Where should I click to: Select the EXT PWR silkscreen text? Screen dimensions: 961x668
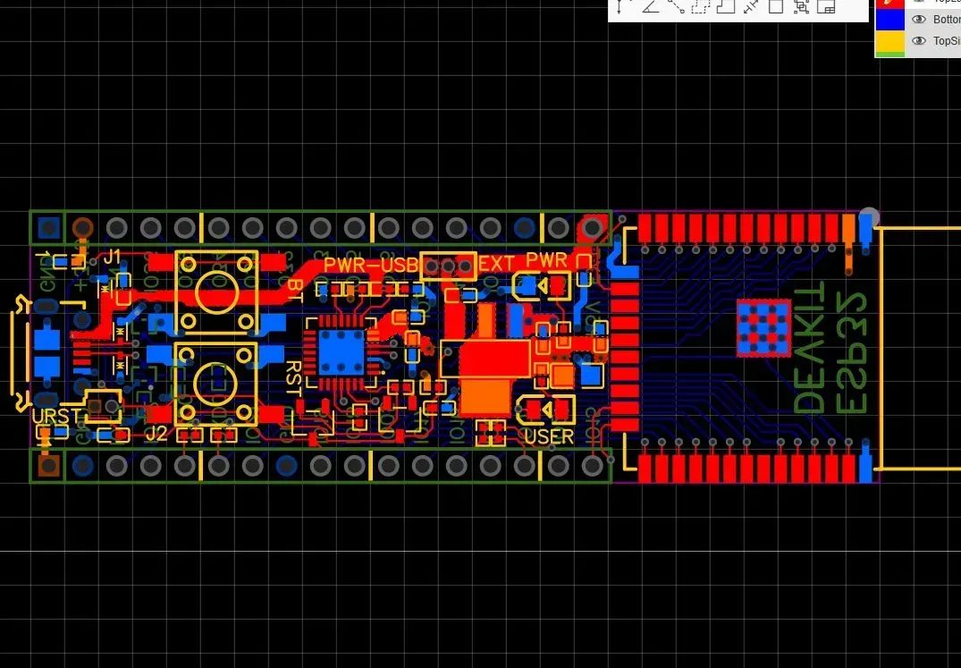pos(522,262)
